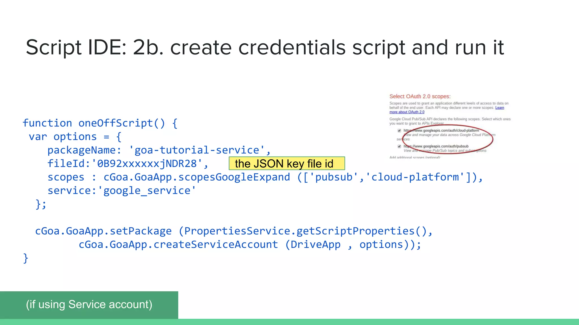Click the fileId '0B92xxxxxxjNDR28' value
The height and width of the screenshot is (325, 579).
[x=150, y=164]
